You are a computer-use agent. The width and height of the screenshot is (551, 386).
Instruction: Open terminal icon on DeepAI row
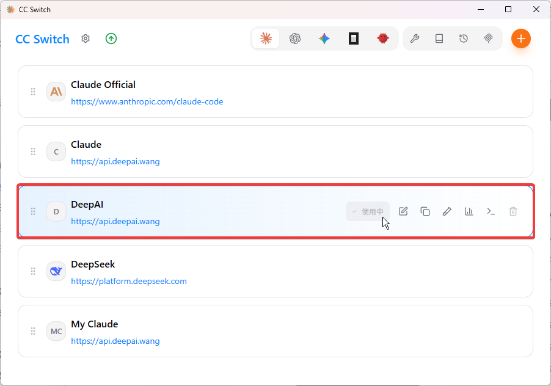click(x=491, y=211)
